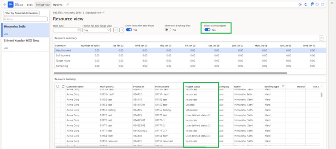Collapse the Resource summary section
This screenshot has width=336, height=149.
[321, 38]
